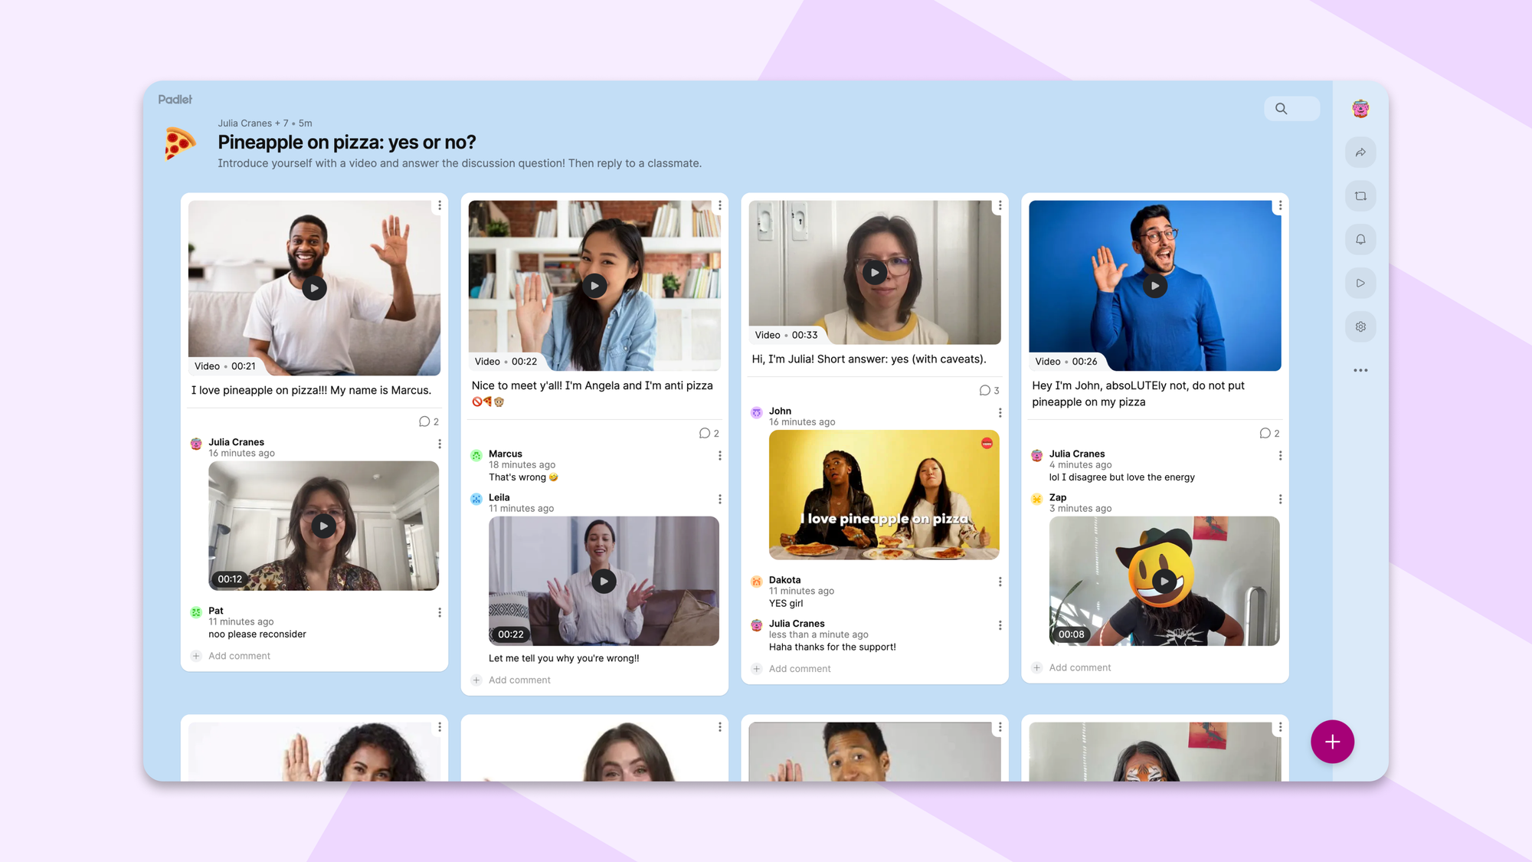Viewport: 1532px width, 862px height.
Task: Click the pizza slice board icon
Action: [180, 143]
